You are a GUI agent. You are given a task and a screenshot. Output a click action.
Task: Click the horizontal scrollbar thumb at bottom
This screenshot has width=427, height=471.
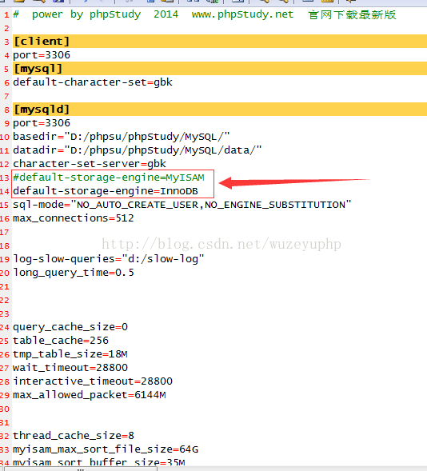tap(81, 469)
